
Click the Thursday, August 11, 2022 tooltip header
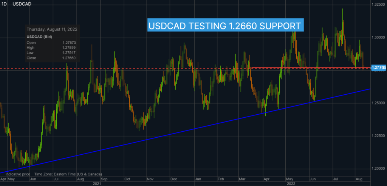(x=52, y=29)
